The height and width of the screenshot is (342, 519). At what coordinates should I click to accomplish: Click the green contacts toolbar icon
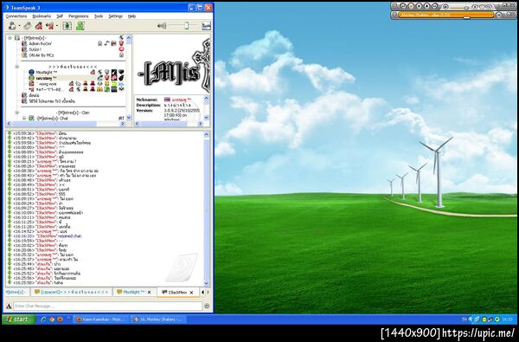click(80, 25)
